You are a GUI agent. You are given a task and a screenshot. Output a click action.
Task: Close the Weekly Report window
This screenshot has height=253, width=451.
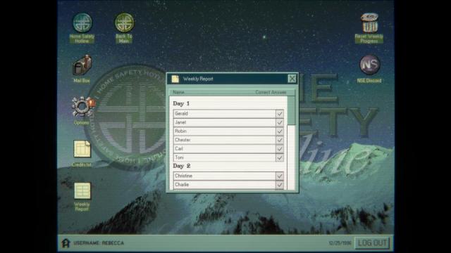pyautogui.click(x=292, y=79)
